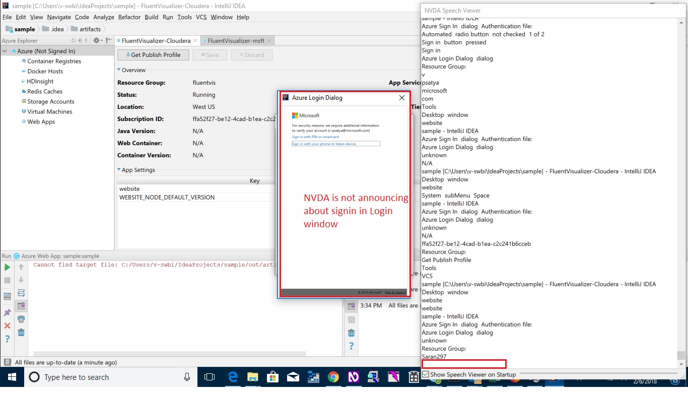The image size is (688, 394).
Task: Click the red X stop icon in Run panel
Action: click(x=7, y=325)
